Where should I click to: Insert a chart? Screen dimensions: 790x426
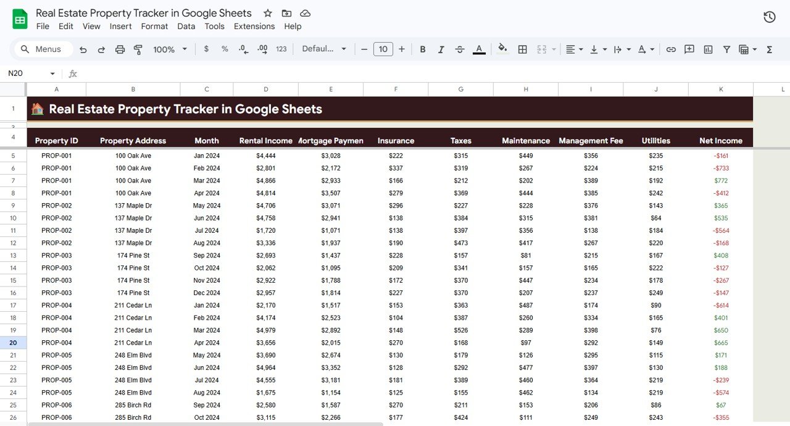(x=708, y=49)
